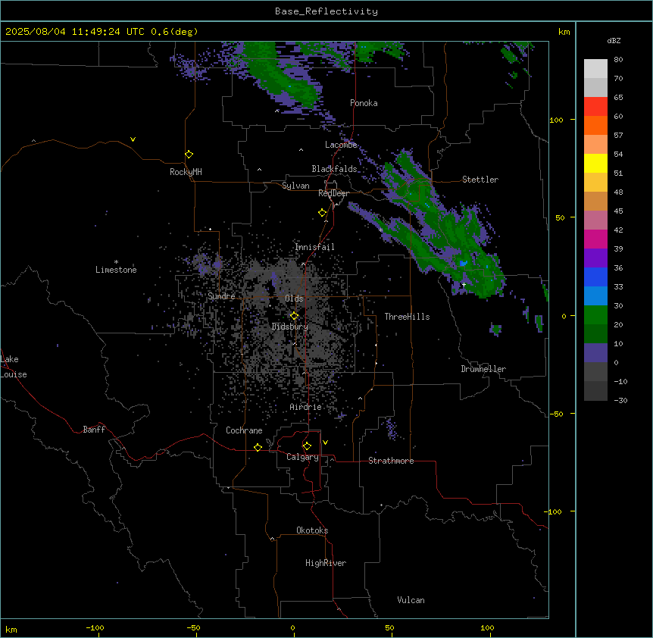Click the Banff label on the map

[94, 430]
